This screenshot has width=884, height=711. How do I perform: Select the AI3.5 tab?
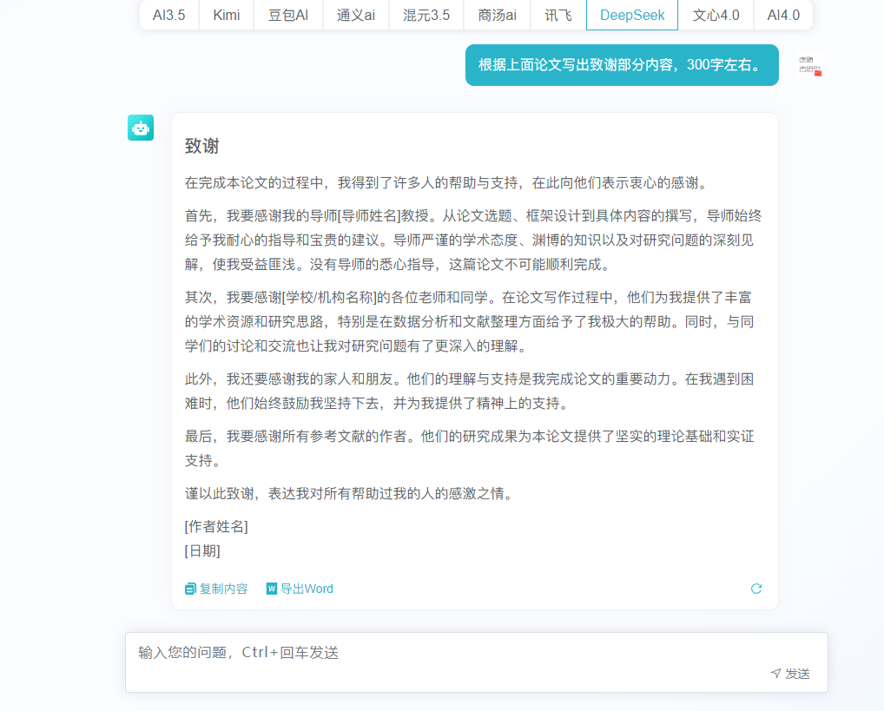point(168,15)
